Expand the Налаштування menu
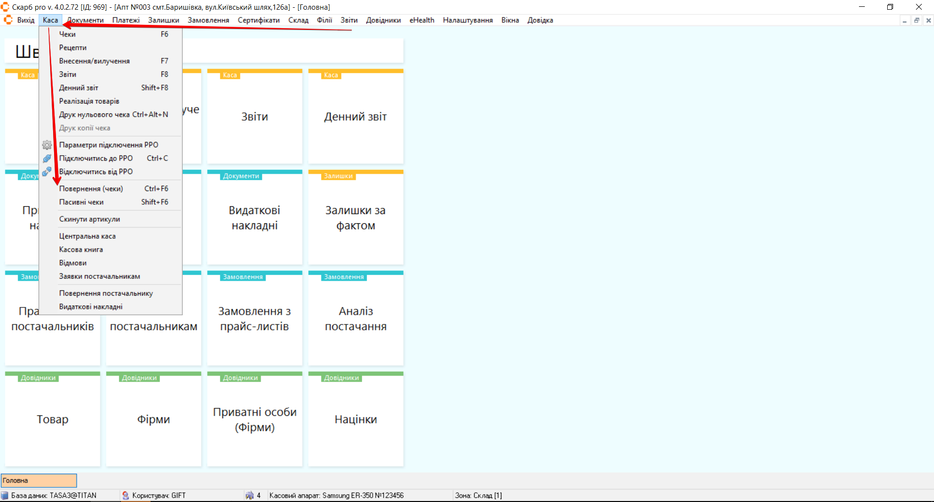Screen dimensions: 934x502 coord(467,20)
